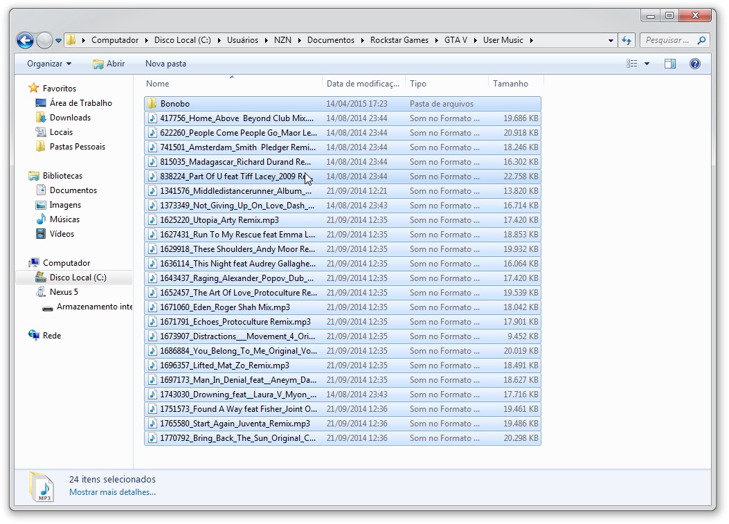Click the address bar folder icon
729x524 pixels.
(71, 40)
